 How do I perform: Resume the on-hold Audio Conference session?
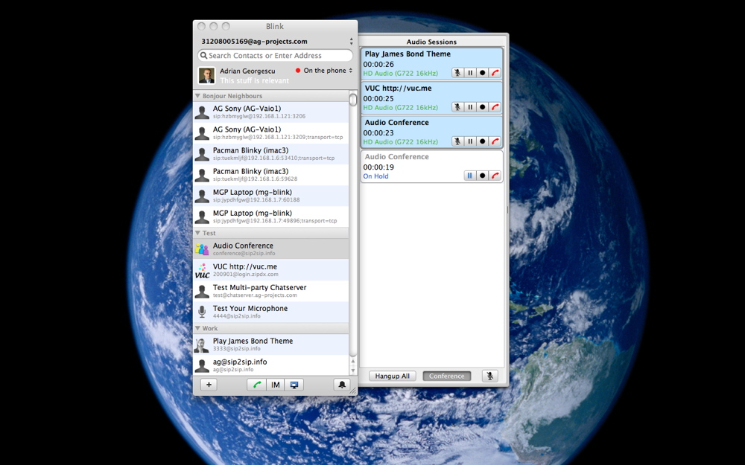470,176
